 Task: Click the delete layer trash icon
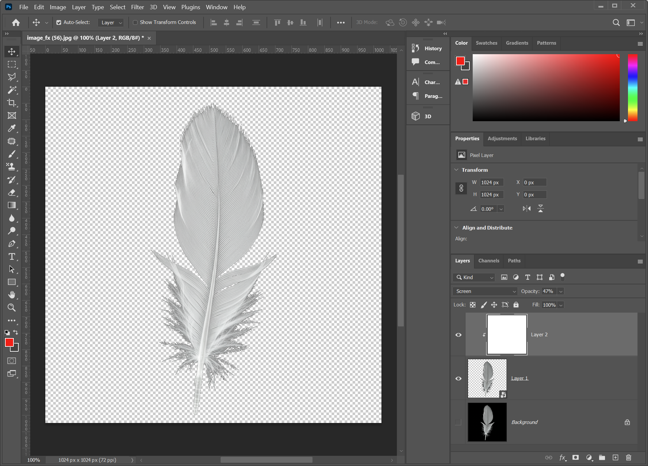click(628, 457)
